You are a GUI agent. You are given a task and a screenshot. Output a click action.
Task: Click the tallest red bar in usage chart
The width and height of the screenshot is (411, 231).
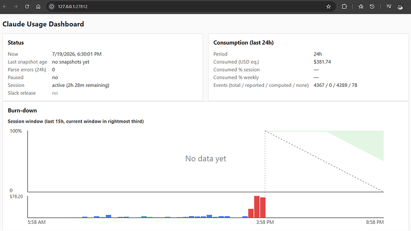click(x=257, y=207)
